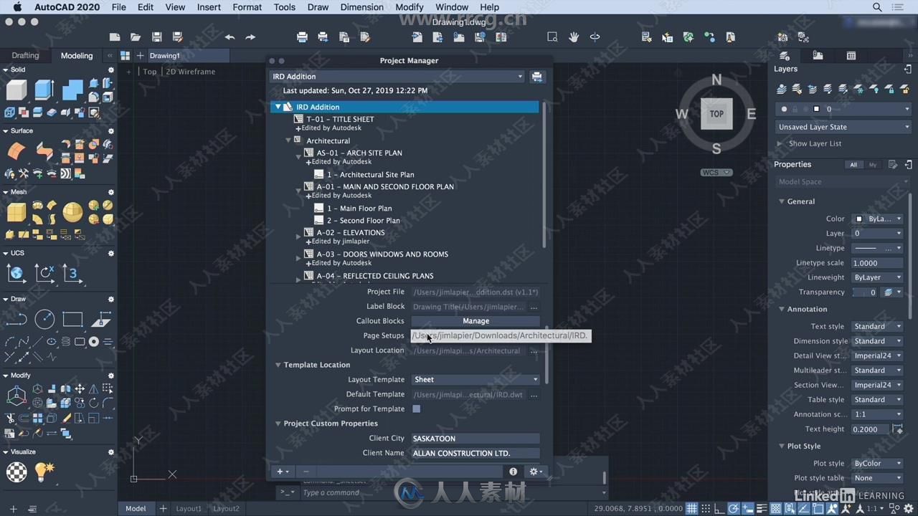The image size is (918, 516).
Task: Click the info icon in Project Manager
Action: pyautogui.click(x=513, y=472)
